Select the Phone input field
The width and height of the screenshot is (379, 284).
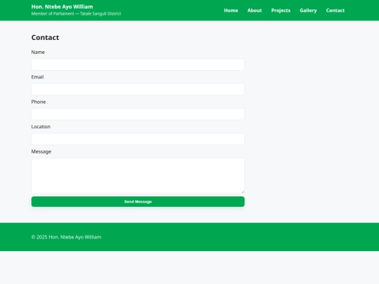click(138, 114)
